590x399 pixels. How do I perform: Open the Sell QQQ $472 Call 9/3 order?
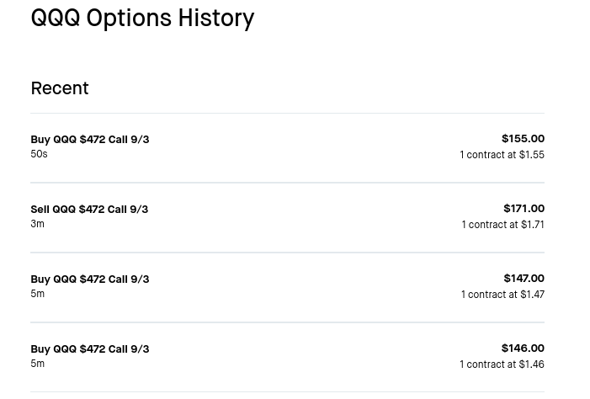pyautogui.click(x=288, y=217)
